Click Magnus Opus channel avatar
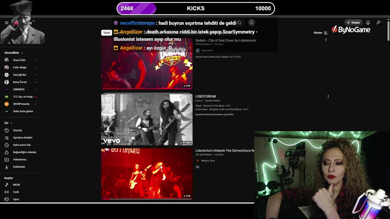 click(197, 161)
